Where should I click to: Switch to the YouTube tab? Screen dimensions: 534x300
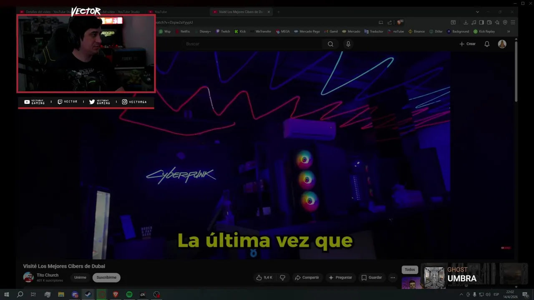161,12
